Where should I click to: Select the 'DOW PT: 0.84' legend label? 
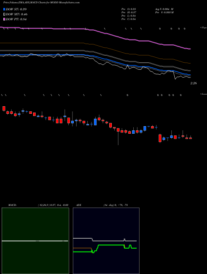(x=16, y=20)
